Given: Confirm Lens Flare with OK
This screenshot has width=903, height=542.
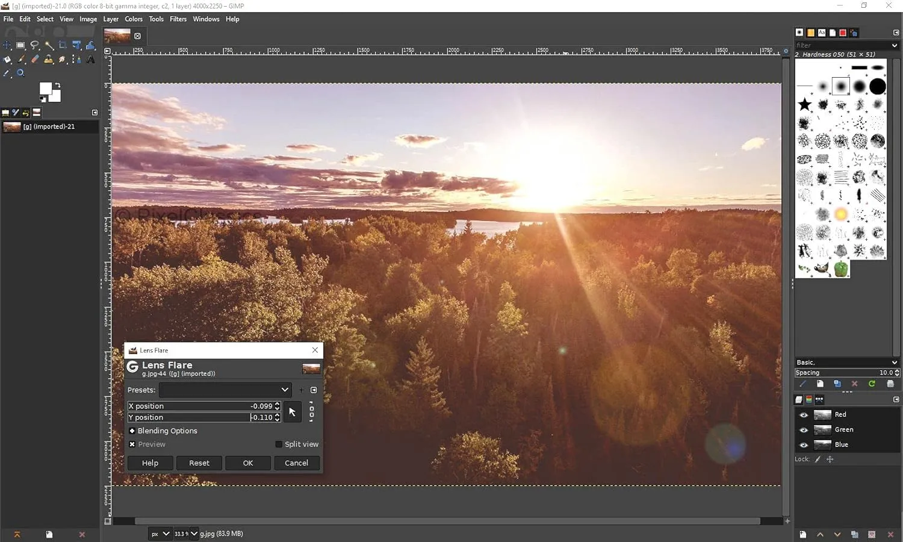Looking at the screenshot, I should click(x=247, y=463).
